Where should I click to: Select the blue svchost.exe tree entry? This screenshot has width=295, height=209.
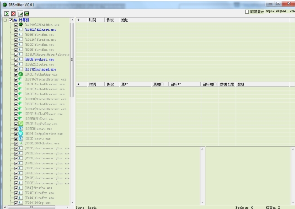click(x=39, y=60)
